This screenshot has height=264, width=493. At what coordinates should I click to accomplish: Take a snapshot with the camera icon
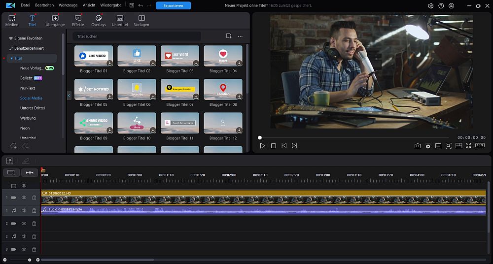point(418,146)
